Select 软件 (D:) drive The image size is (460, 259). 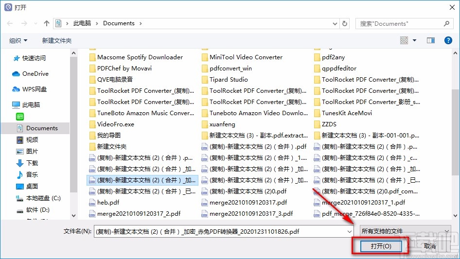tap(33, 210)
